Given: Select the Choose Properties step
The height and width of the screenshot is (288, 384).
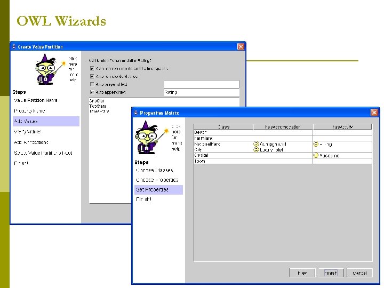Looking at the screenshot, I should (157, 180).
